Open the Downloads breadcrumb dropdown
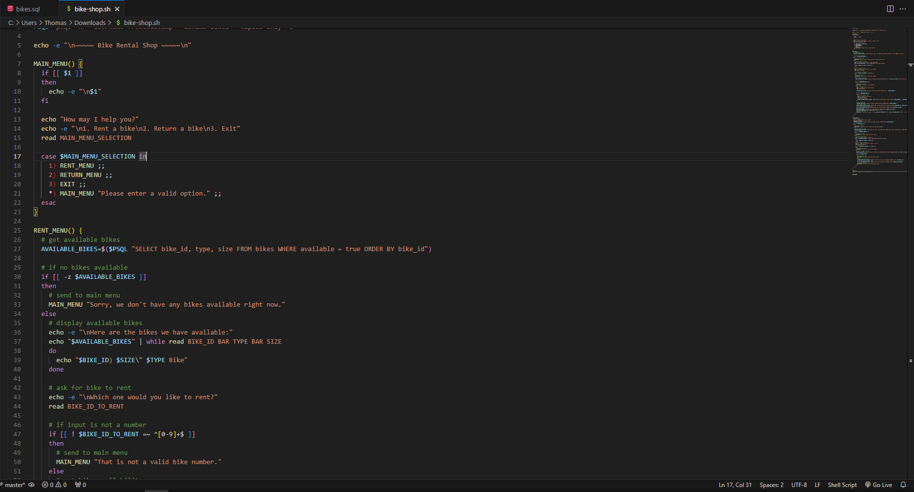914x492 pixels. pos(90,22)
